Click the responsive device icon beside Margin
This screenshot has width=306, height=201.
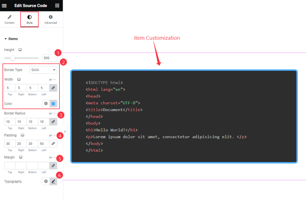pos(21,157)
